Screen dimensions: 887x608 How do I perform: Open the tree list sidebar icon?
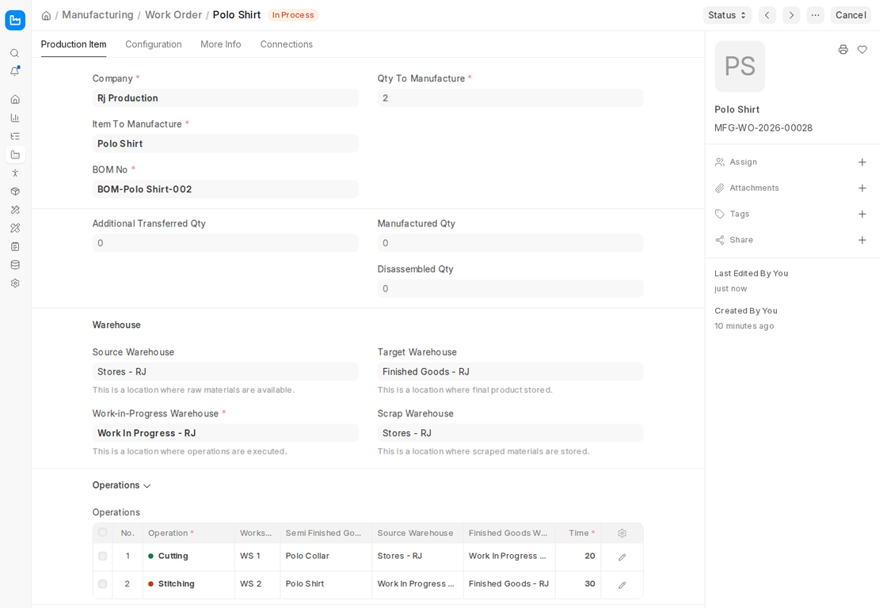(15, 136)
